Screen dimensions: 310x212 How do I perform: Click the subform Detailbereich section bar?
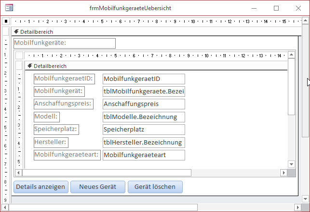tap(156, 66)
